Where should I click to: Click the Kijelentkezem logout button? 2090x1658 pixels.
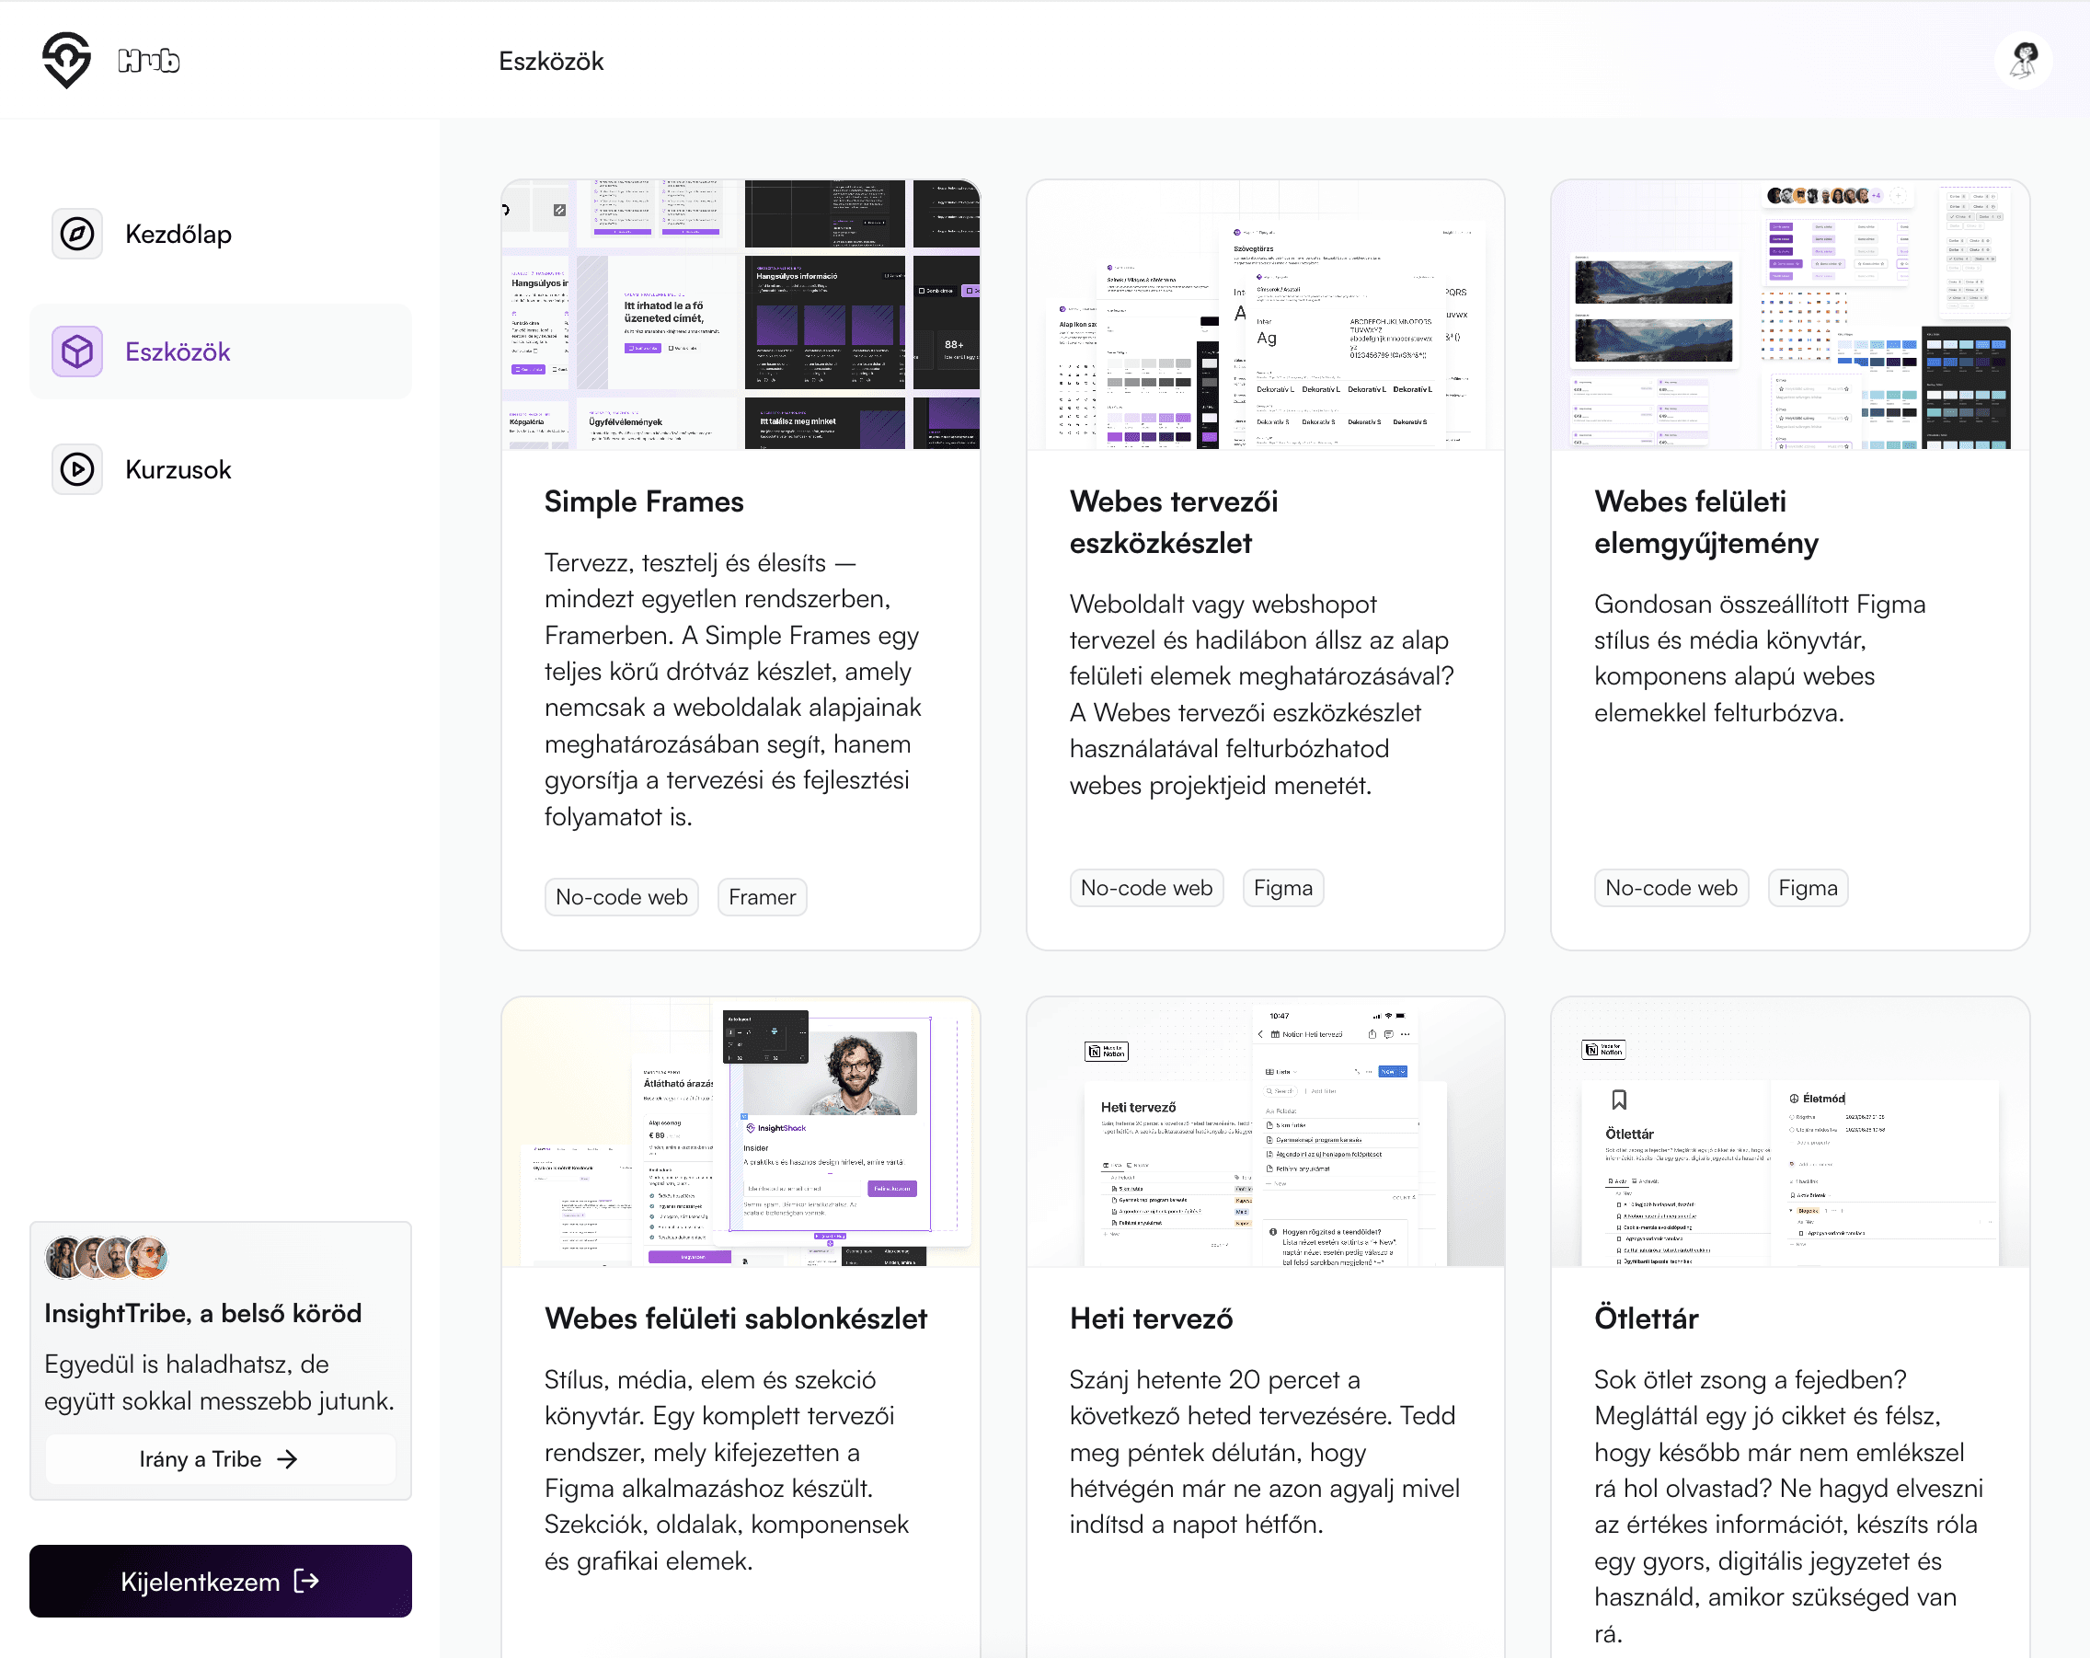click(x=221, y=1582)
